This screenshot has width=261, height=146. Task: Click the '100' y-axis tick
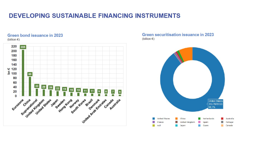14,74
